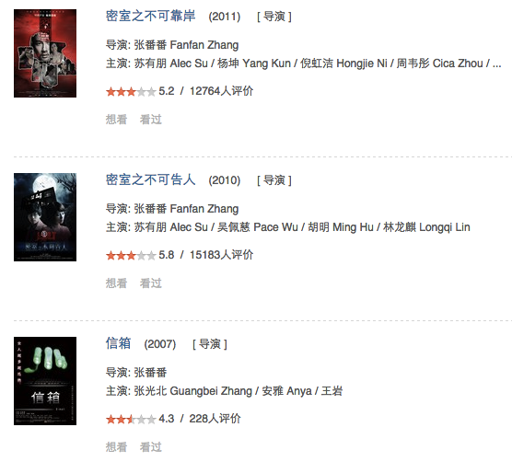
Task: Click the 信箱 poster with green fingers
Action: coord(45,381)
